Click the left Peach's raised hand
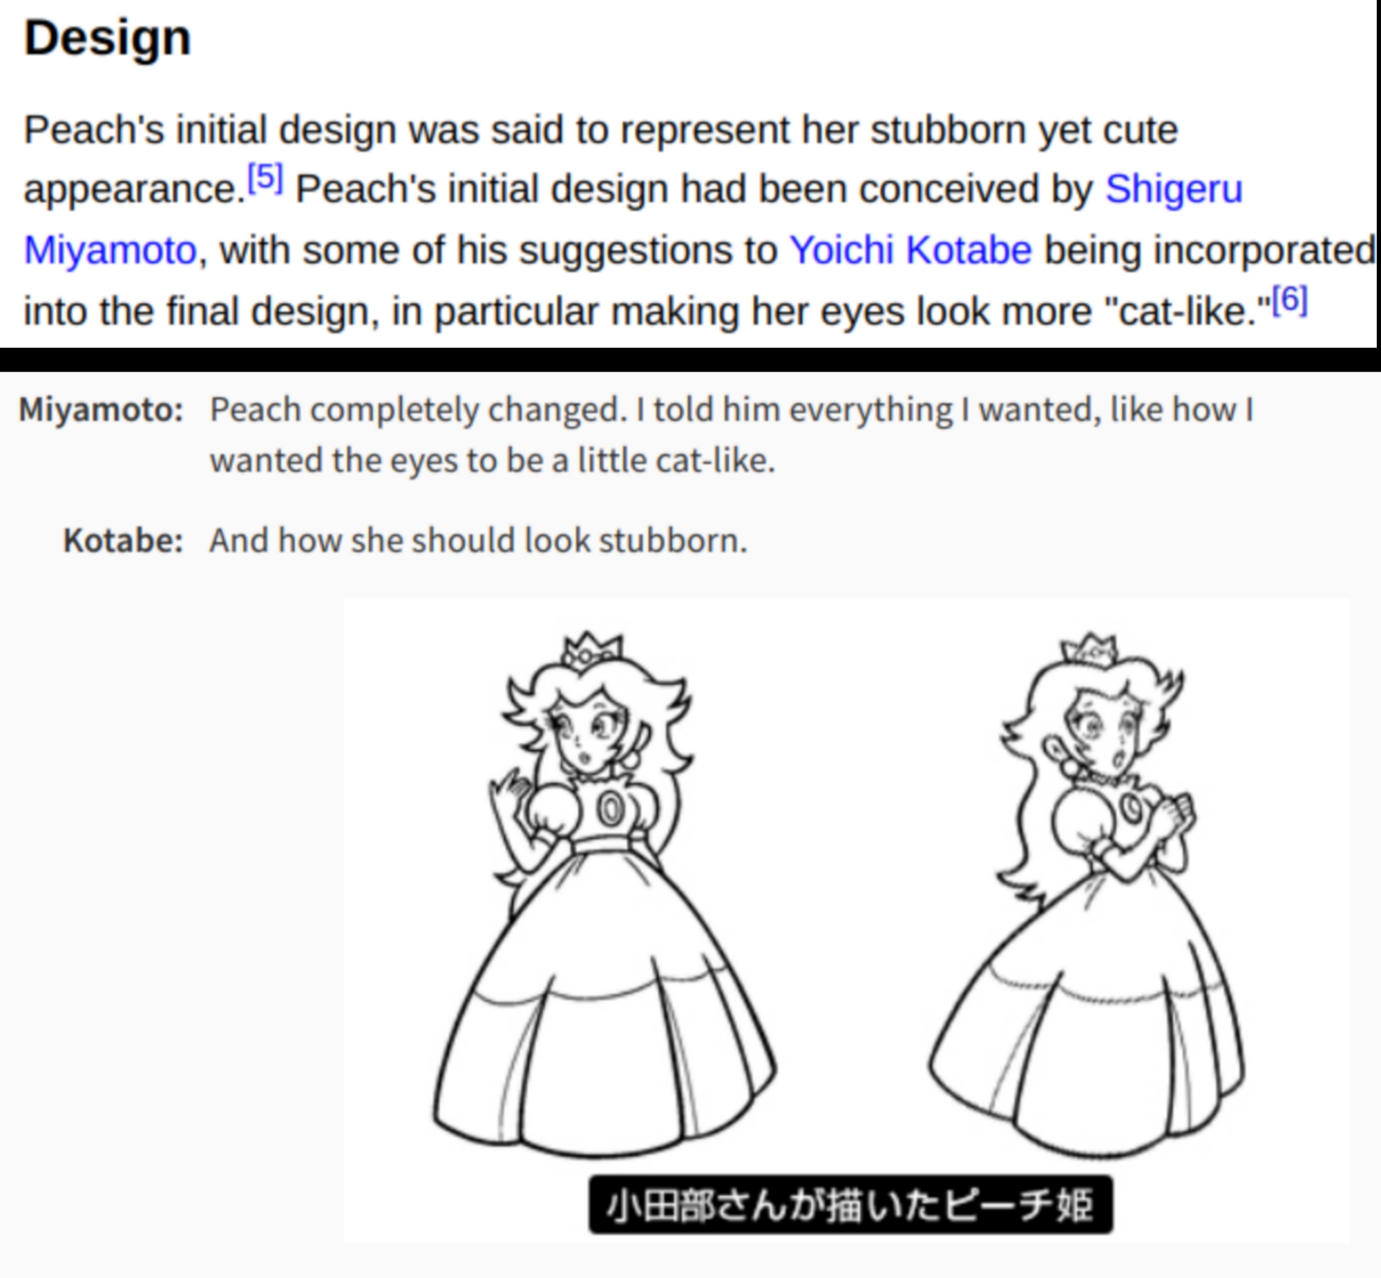 point(510,792)
